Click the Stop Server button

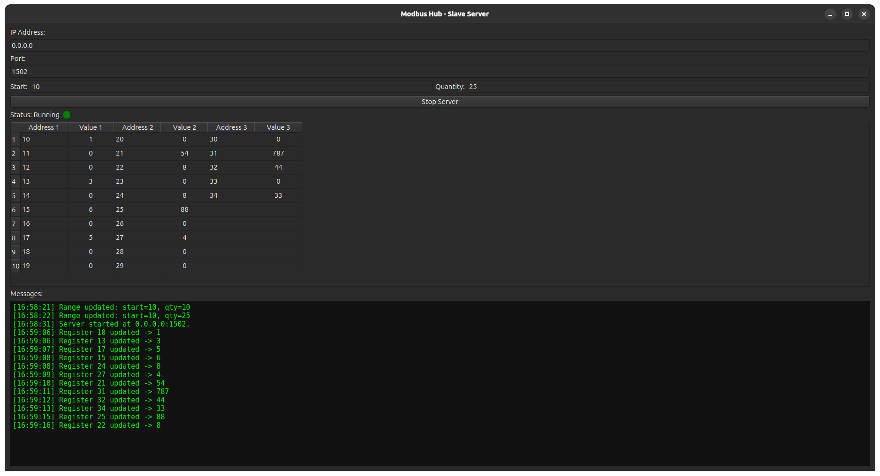tap(440, 101)
